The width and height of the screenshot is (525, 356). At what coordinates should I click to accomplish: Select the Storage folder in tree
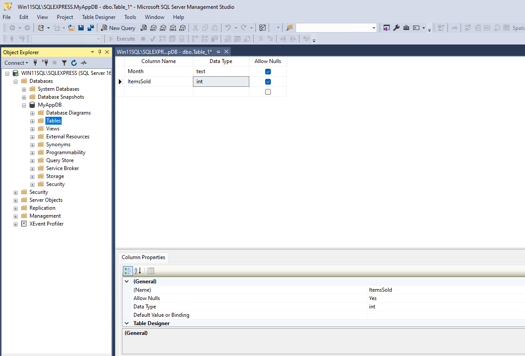tap(55, 176)
